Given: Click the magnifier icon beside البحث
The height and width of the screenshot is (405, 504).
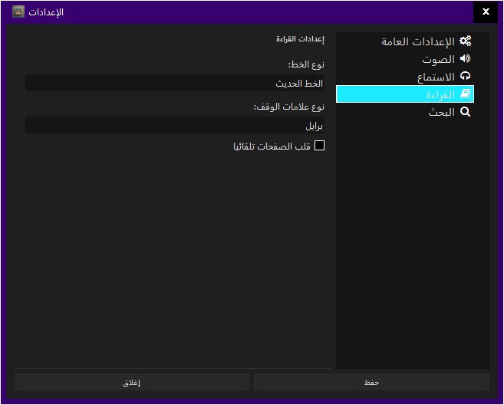Looking at the screenshot, I should 465,112.
